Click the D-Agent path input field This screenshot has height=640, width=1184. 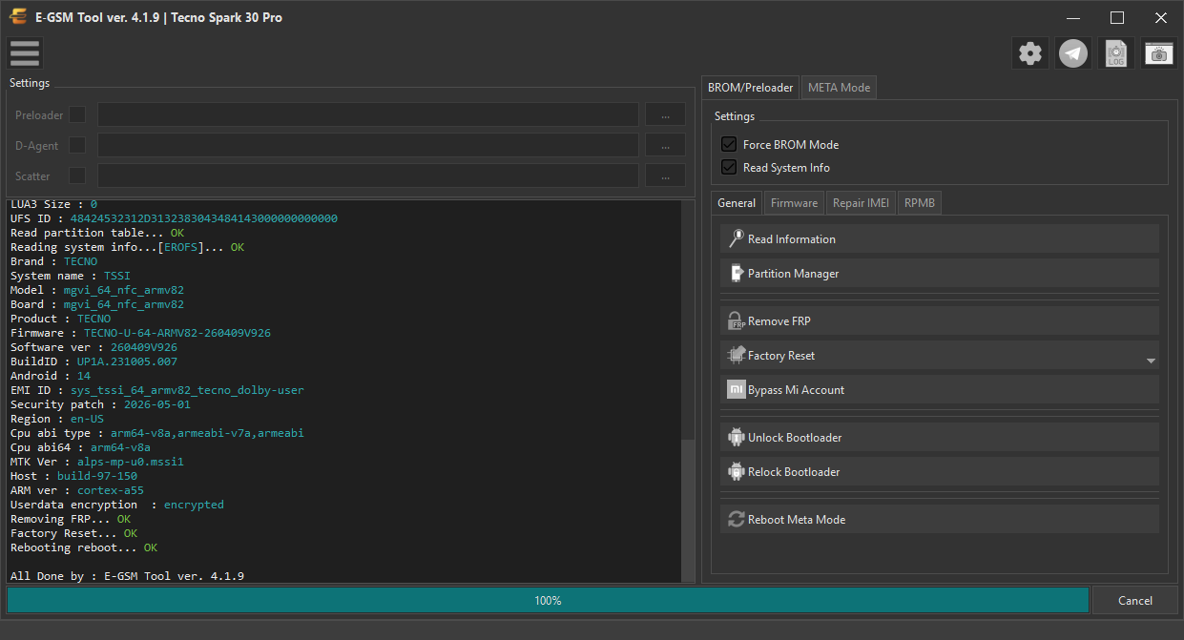coord(367,145)
